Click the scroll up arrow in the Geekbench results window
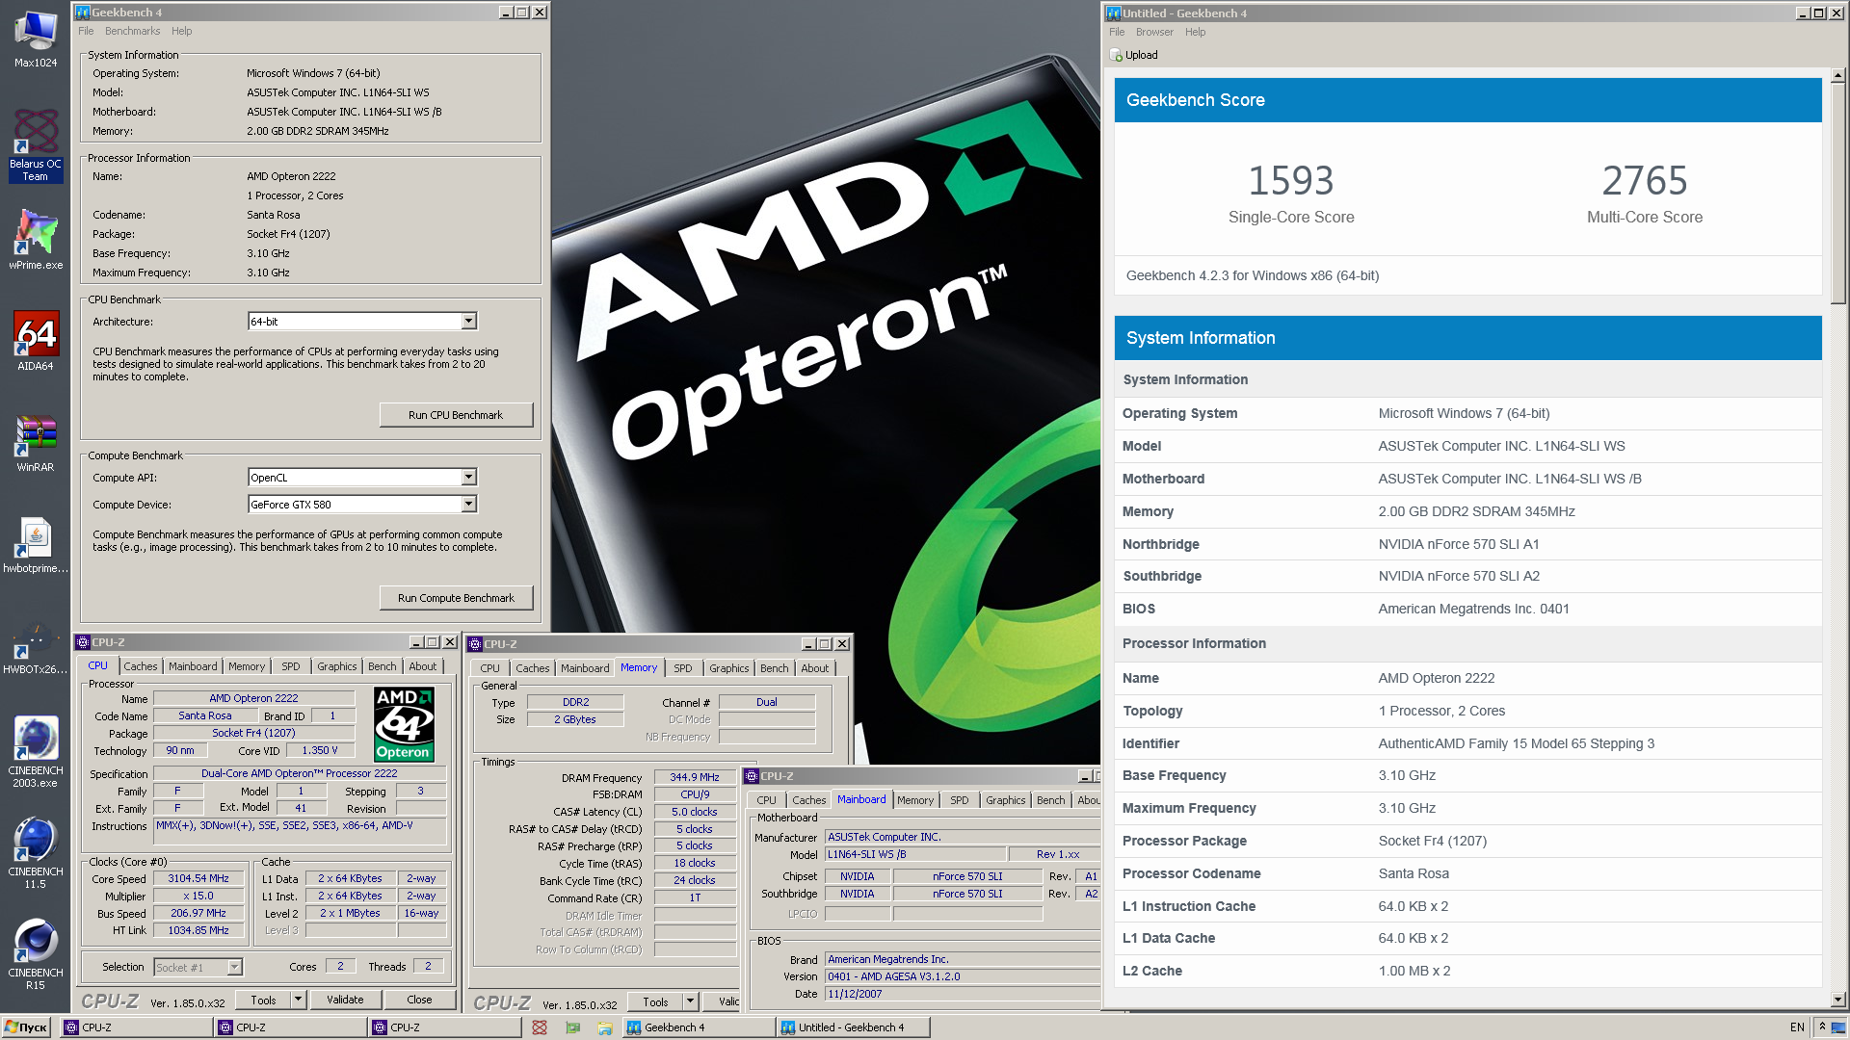Viewport: 1850px width, 1040px height. [1837, 75]
